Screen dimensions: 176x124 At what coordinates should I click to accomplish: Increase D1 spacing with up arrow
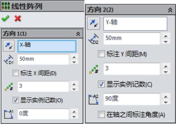(74, 57)
